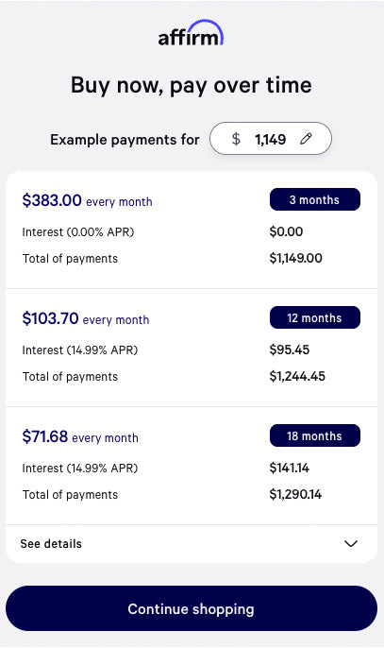Click Interest (0.00% APR) label
Image resolution: width=384 pixels, height=648 pixels.
click(78, 231)
